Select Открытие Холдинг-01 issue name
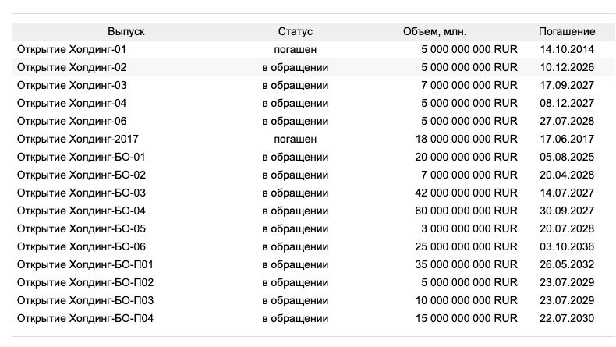616x347 pixels. point(72,49)
